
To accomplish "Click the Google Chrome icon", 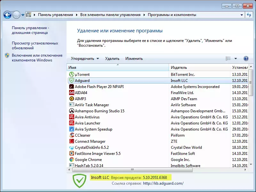I will [x=71, y=159].
